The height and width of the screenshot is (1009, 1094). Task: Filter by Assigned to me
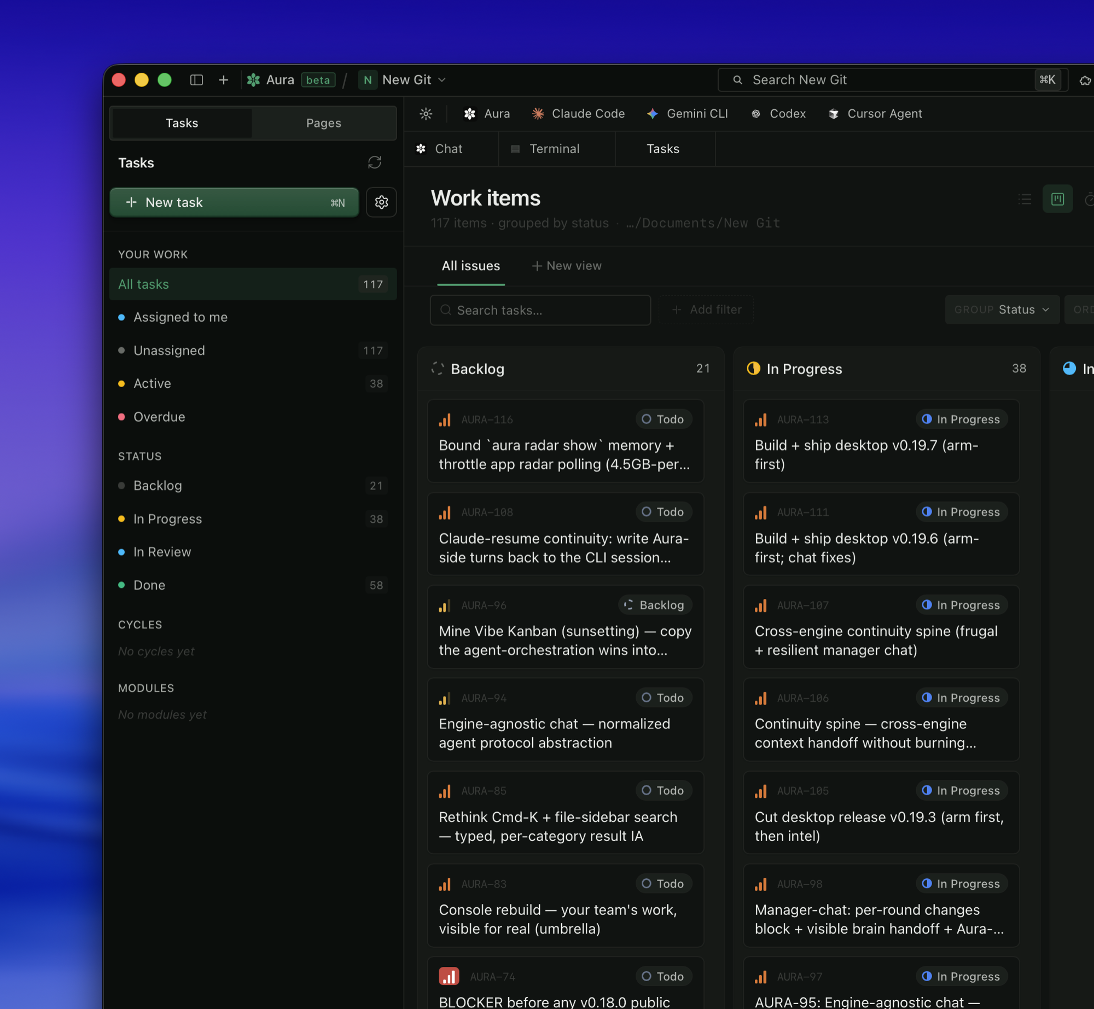[253, 317]
